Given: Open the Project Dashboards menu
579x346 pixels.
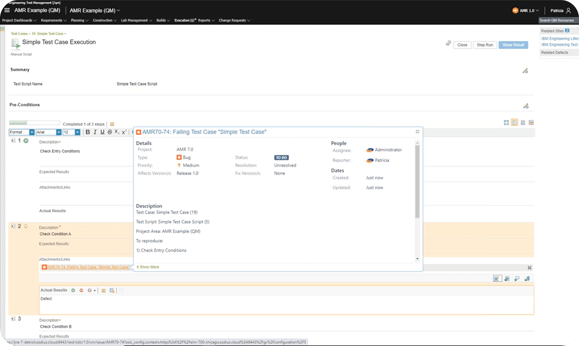Looking at the screenshot, I should coord(19,21).
